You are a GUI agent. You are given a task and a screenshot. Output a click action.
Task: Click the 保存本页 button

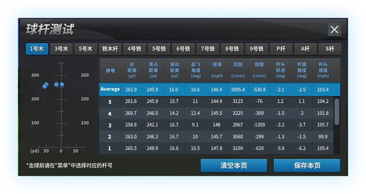tap(307, 166)
